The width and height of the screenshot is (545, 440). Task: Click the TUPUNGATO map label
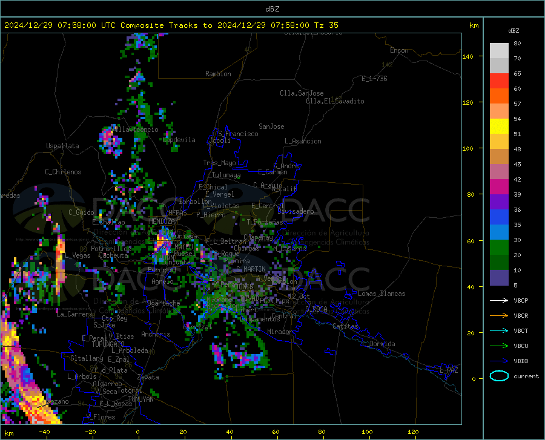pos(108,344)
